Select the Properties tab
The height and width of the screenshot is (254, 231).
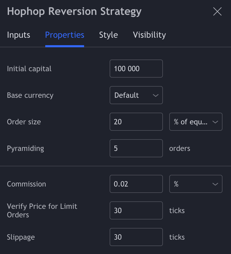click(x=65, y=35)
